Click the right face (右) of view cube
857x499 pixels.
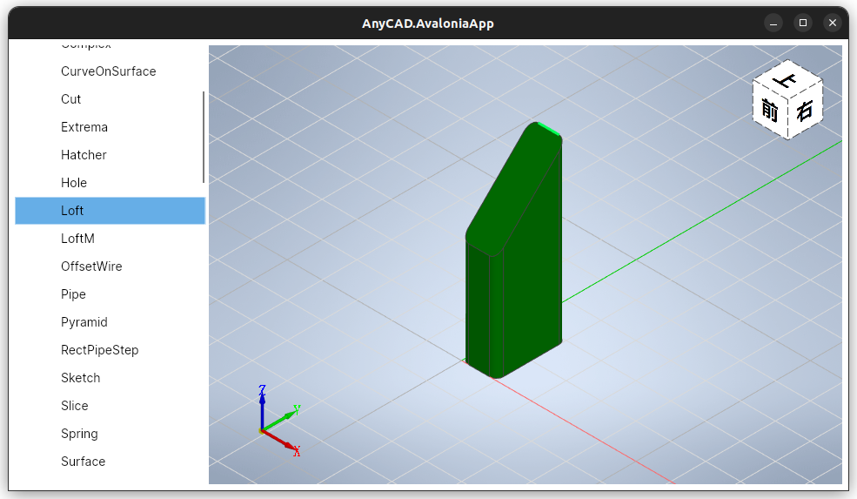click(805, 111)
